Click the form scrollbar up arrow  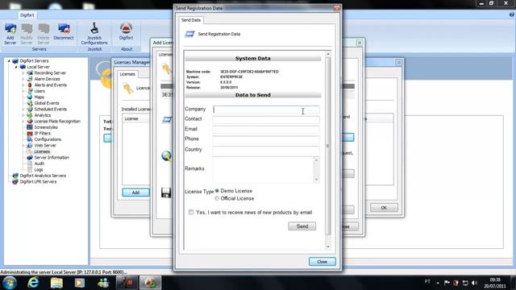click(x=328, y=54)
